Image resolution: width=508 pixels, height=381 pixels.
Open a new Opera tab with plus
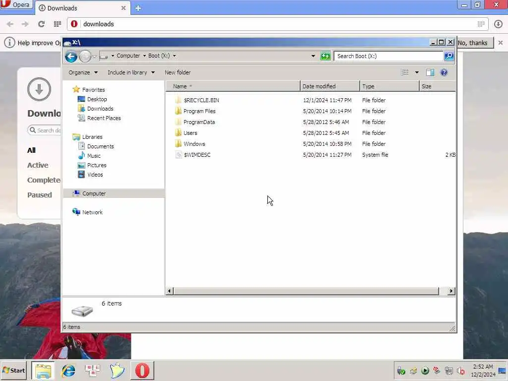(138, 8)
